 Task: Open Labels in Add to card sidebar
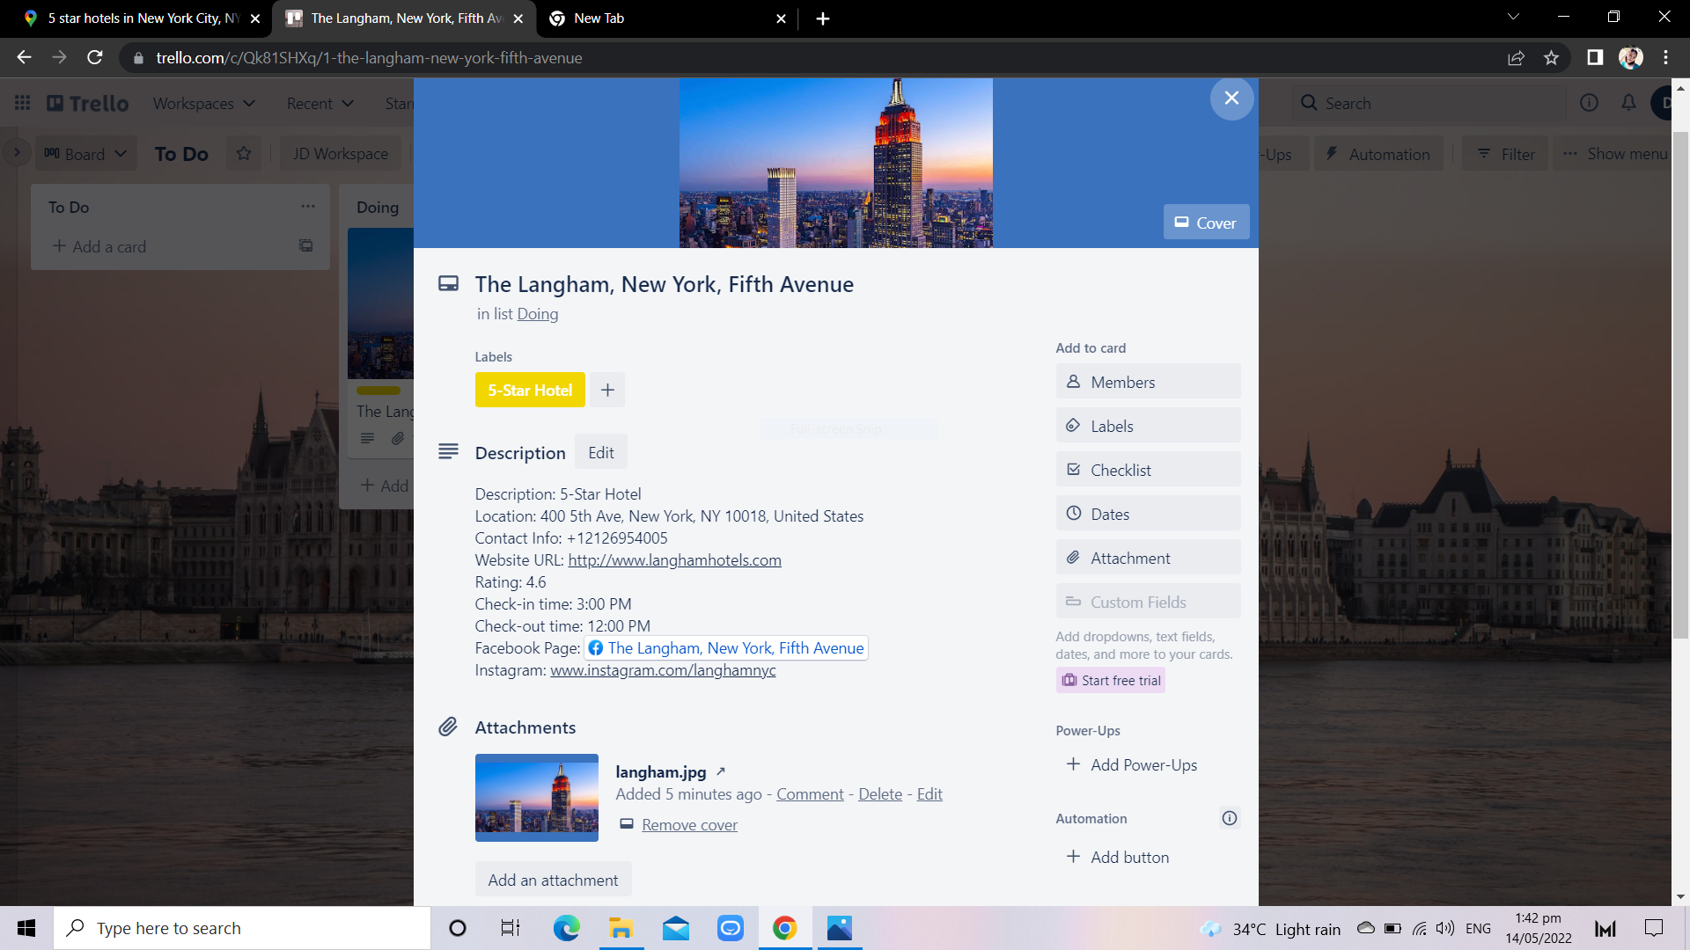1148,426
